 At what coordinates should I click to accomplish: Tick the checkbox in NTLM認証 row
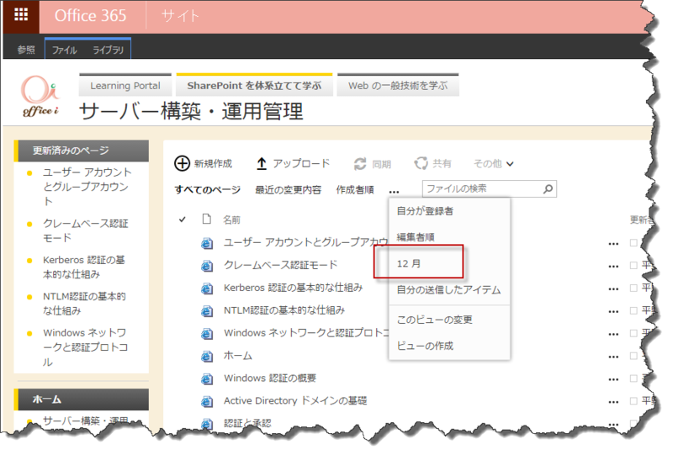[633, 310]
